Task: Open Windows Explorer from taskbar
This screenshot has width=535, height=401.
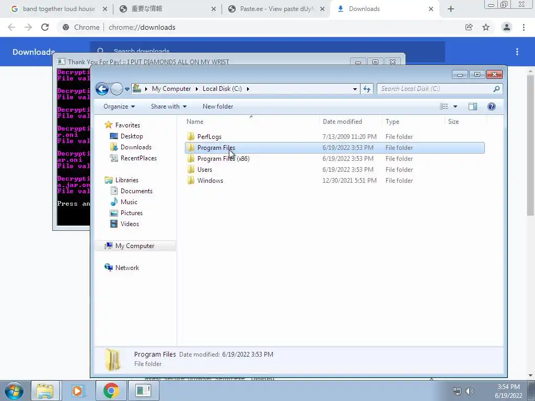Action: tap(45, 391)
